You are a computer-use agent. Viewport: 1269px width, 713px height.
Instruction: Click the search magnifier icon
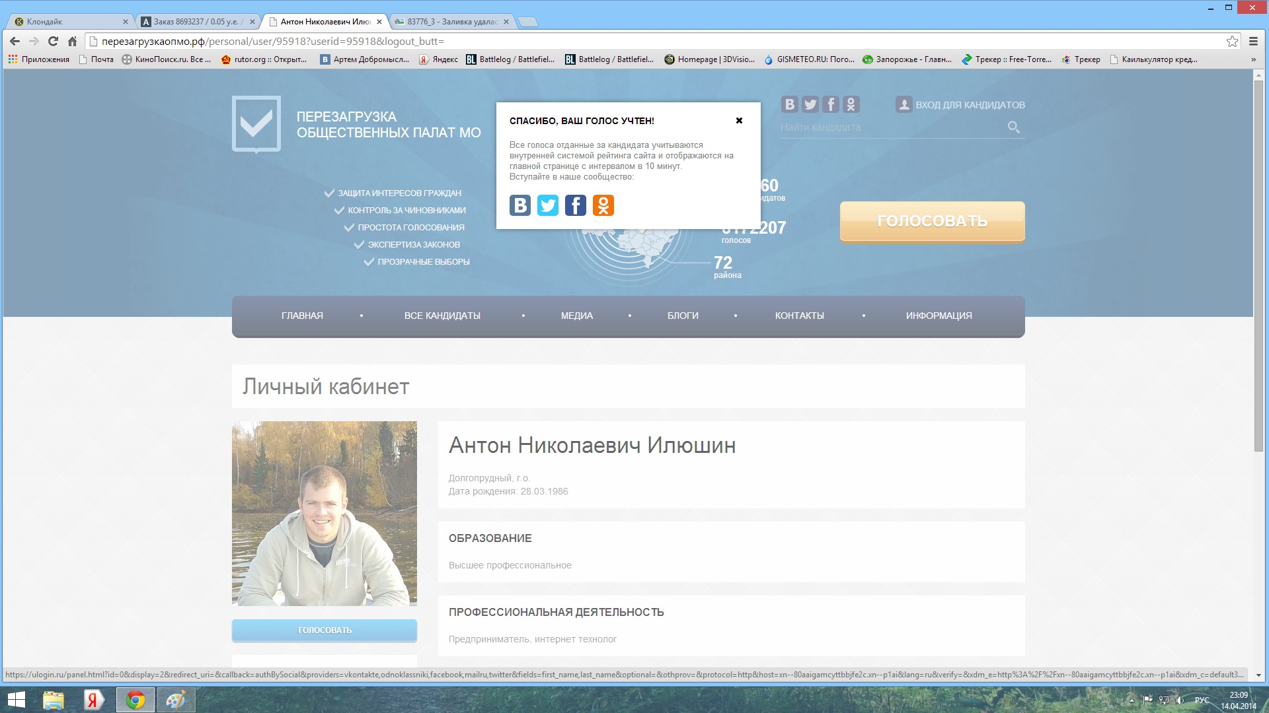[1013, 127]
